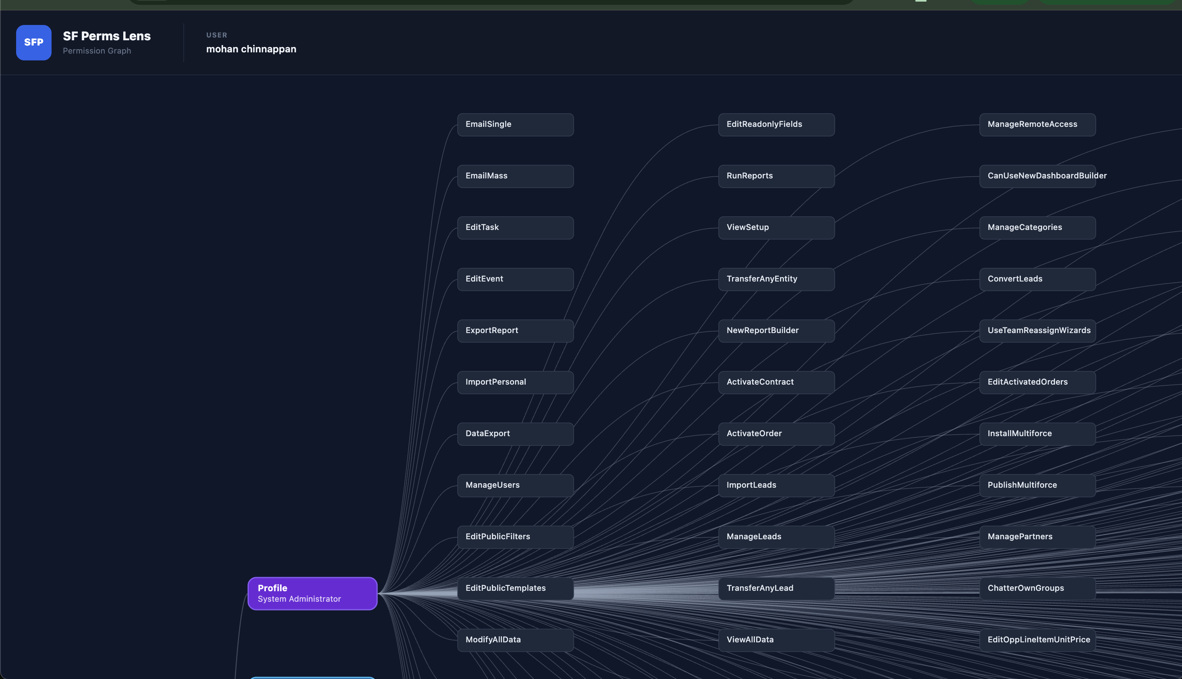The height and width of the screenshot is (679, 1182).
Task: Click the PublishMultiforce permission node
Action: [1037, 485]
